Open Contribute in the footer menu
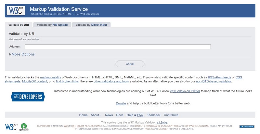260x134 pixels. pos(171,115)
